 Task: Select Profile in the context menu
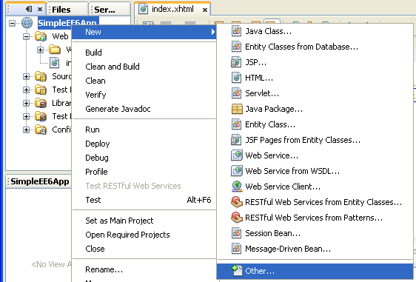click(x=144, y=172)
